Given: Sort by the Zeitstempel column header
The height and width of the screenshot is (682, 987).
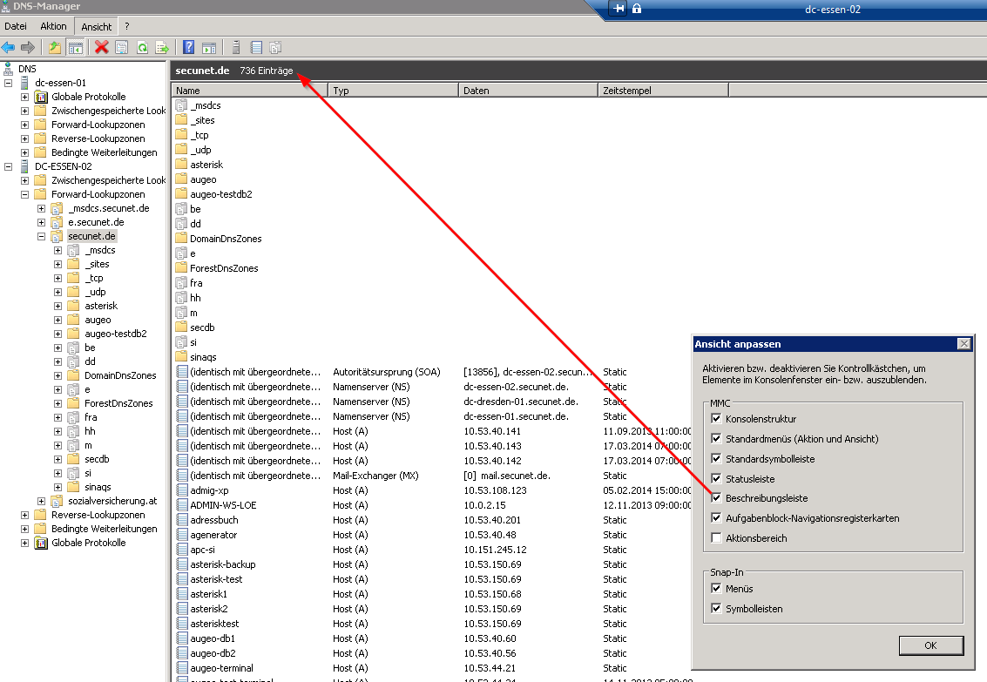Looking at the screenshot, I should (x=662, y=91).
